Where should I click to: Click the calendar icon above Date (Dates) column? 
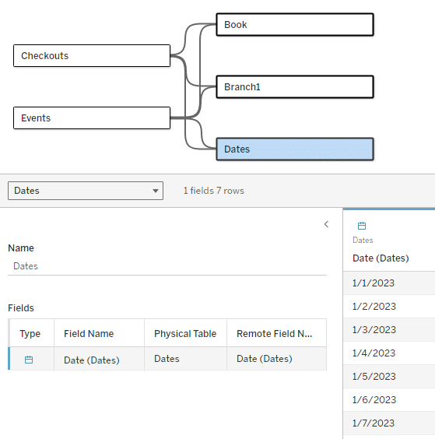tap(362, 226)
